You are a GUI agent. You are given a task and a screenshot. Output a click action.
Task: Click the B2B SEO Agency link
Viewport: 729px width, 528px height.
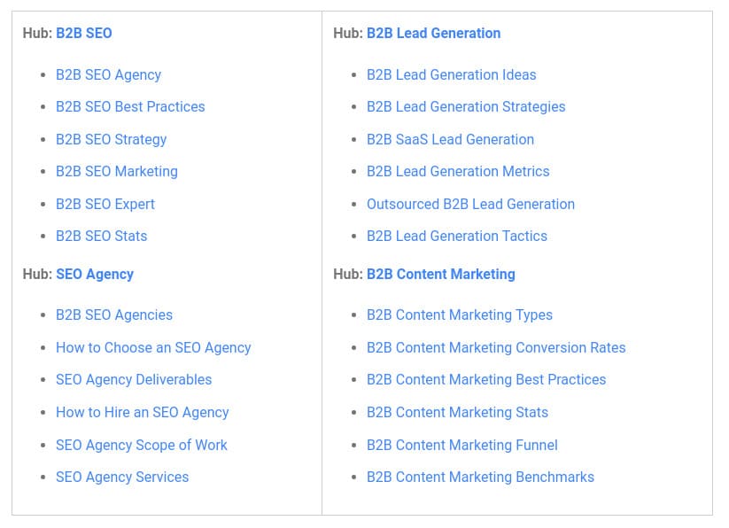(108, 74)
